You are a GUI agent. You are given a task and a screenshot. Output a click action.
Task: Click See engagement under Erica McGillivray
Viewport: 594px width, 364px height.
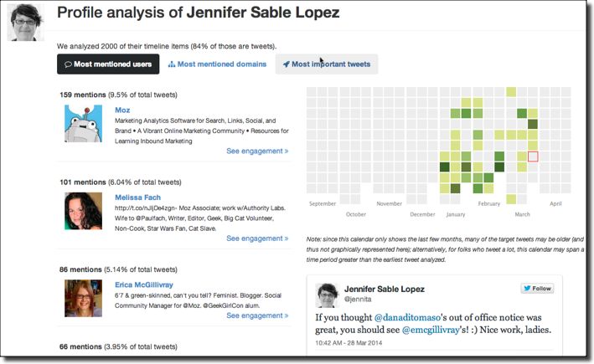click(x=257, y=315)
